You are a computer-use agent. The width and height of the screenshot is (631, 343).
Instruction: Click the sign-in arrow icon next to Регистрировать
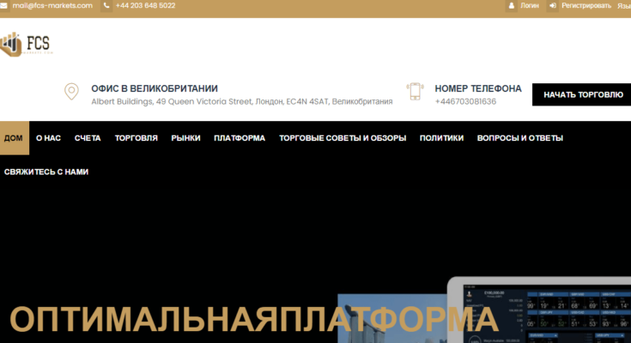(553, 6)
